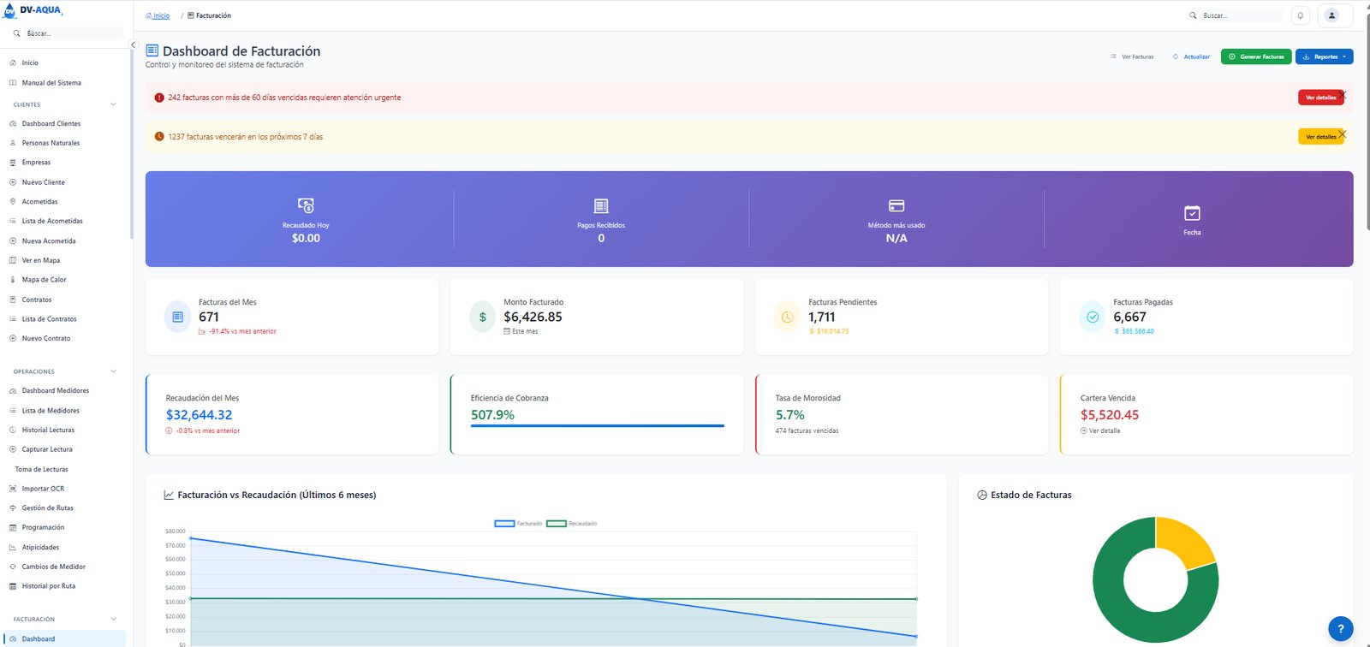Open the notifications bell
The width and height of the screenshot is (1370, 647).
coord(1300,15)
